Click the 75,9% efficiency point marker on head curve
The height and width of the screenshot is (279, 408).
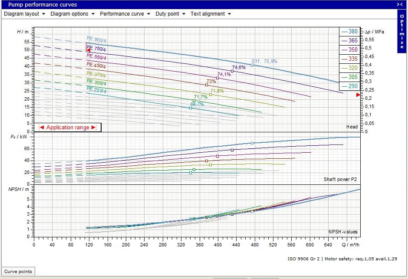pos(252,65)
